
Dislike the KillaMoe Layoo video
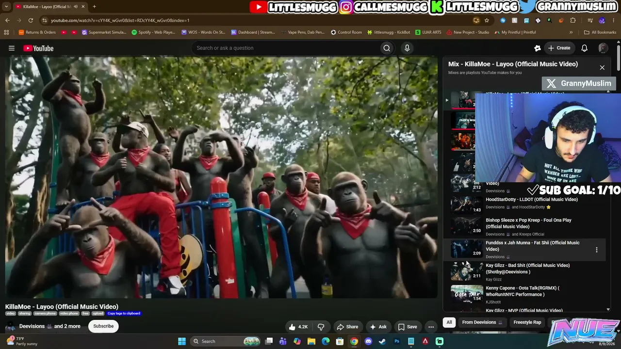point(321,327)
